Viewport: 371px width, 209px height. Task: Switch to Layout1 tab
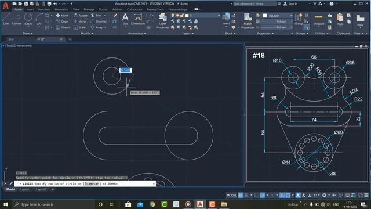26,189
